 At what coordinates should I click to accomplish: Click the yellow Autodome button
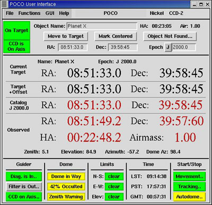(189, 197)
